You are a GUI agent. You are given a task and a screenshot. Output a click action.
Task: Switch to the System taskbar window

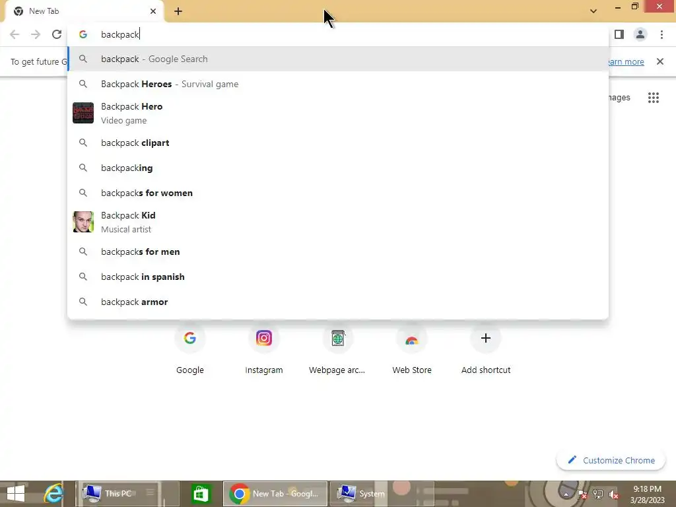tap(382, 494)
